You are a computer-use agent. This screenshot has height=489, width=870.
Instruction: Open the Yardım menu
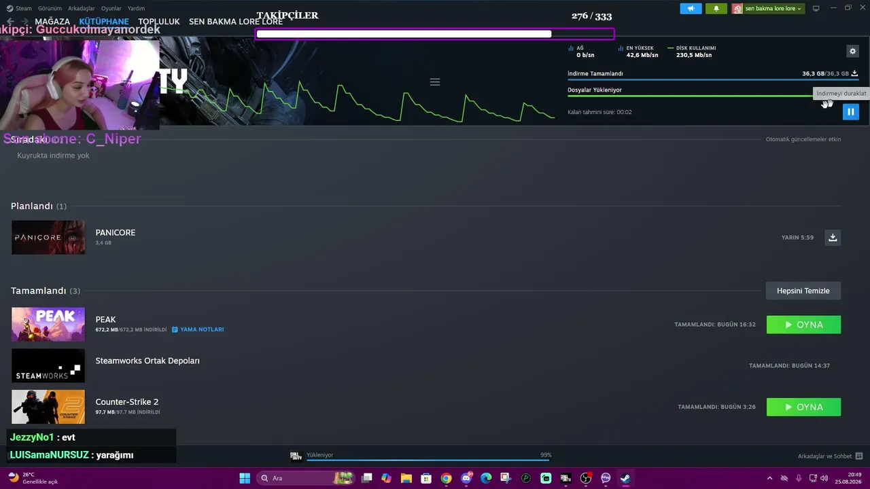click(x=136, y=8)
